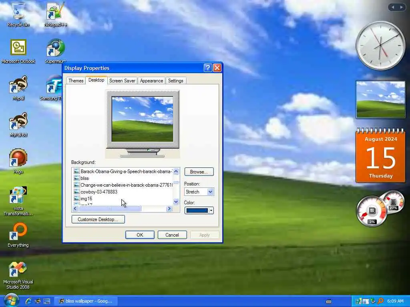410x307 pixels.
Task: Click the blue desktop color swatch
Action: [197, 210]
